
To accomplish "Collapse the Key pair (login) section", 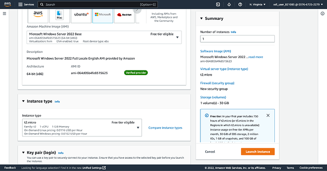I will click(x=23, y=153).
